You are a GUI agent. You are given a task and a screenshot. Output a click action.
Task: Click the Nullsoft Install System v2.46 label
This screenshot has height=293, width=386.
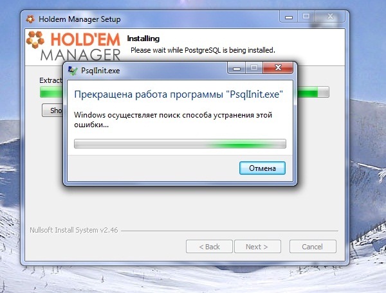(x=74, y=230)
